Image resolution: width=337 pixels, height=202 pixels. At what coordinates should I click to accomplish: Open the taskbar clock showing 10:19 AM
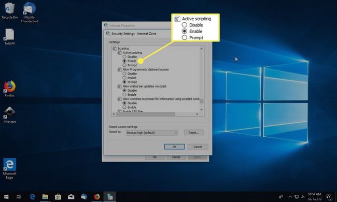(315, 197)
